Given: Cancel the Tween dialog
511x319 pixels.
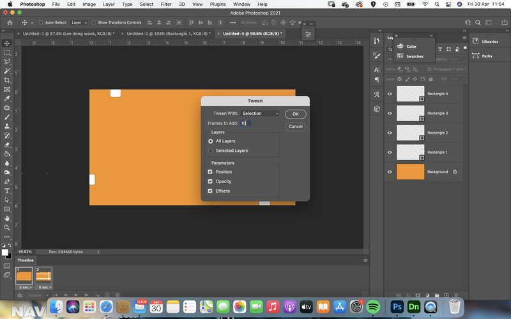Looking at the screenshot, I should point(296,126).
